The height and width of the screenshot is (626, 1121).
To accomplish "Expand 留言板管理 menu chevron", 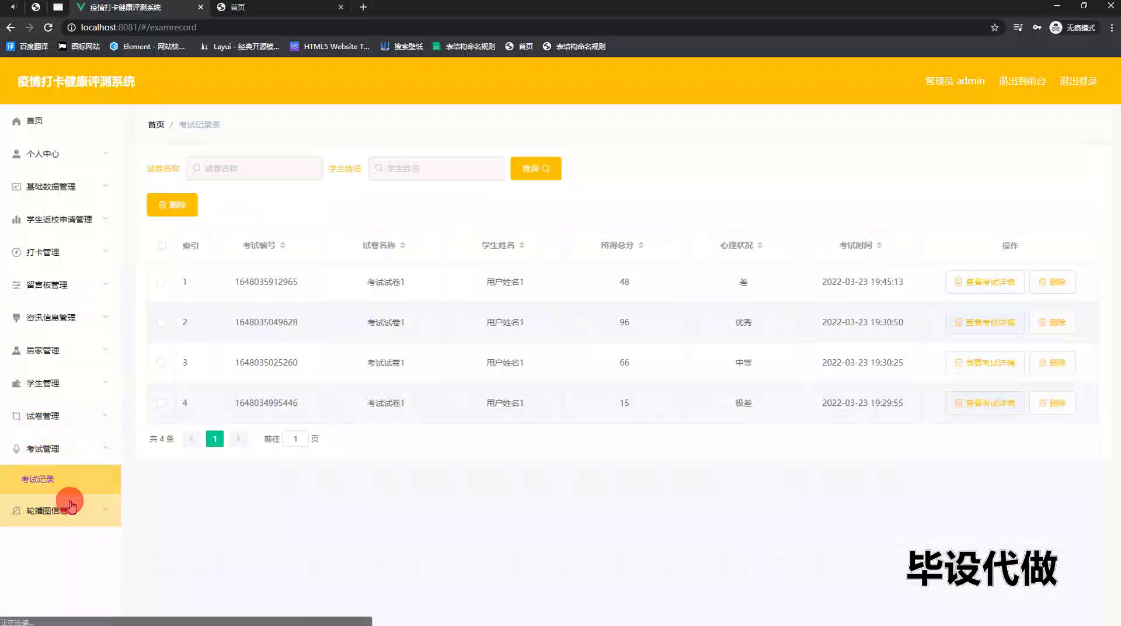I will click(x=106, y=284).
